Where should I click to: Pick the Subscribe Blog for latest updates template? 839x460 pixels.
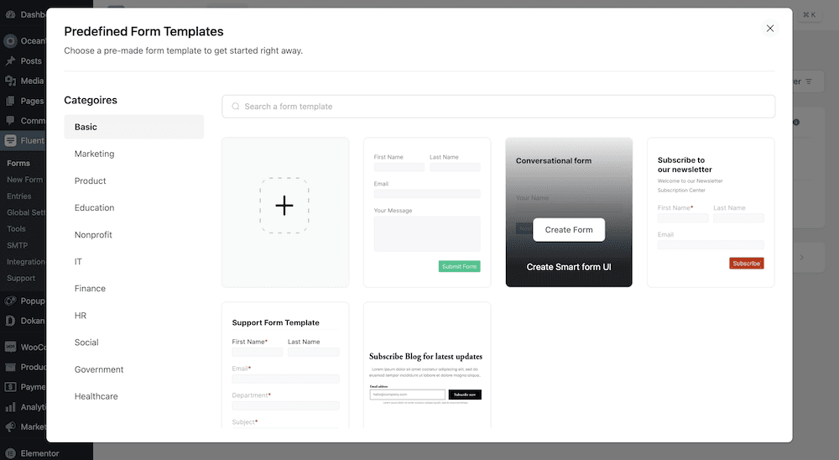click(427, 365)
